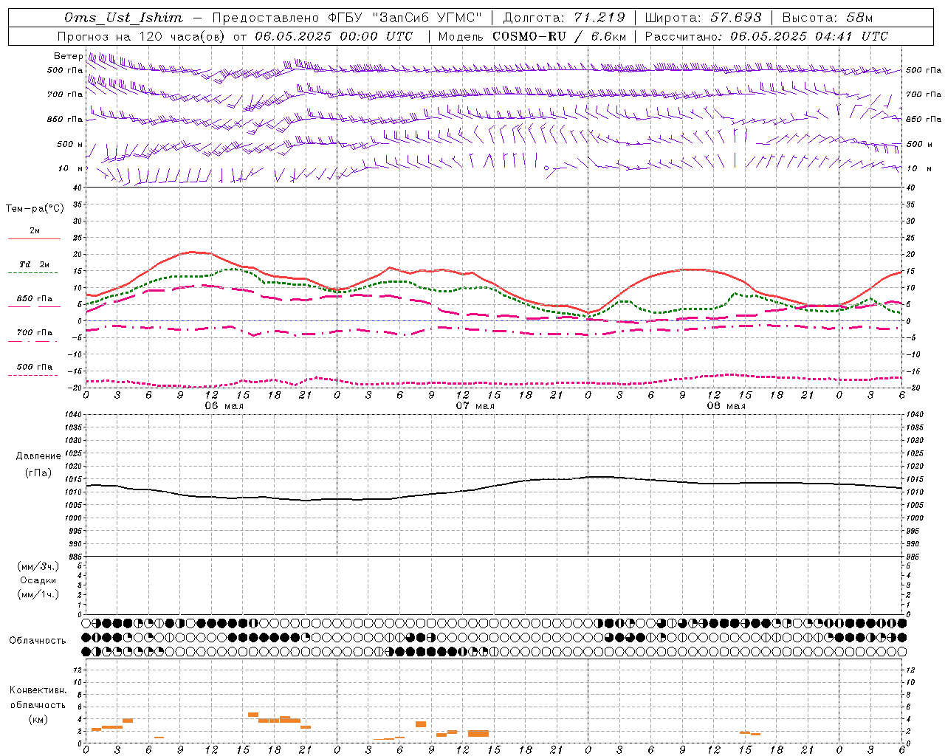Click the left 10 м wind level label

pyautogui.click(x=71, y=168)
